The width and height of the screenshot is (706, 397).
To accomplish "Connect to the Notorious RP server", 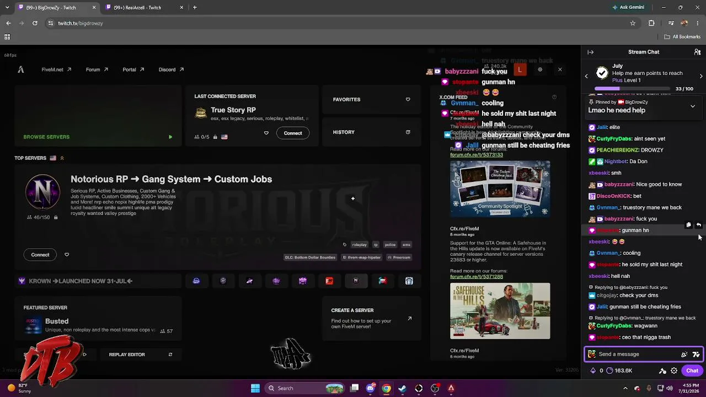I will 40,255.
